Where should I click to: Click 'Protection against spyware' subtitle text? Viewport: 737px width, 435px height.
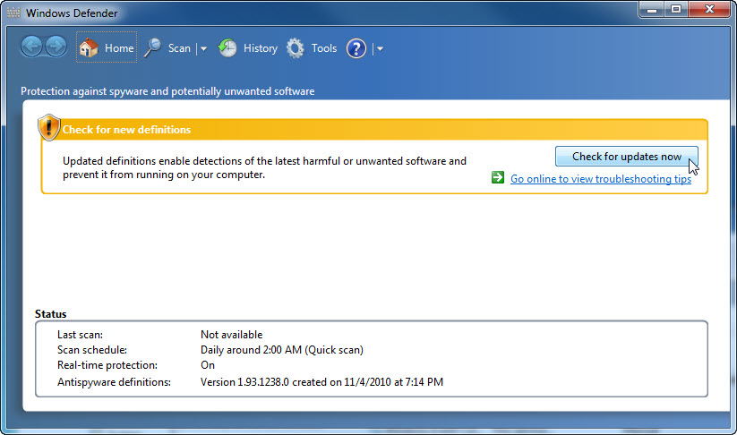pyautogui.click(x=167, y=91)
